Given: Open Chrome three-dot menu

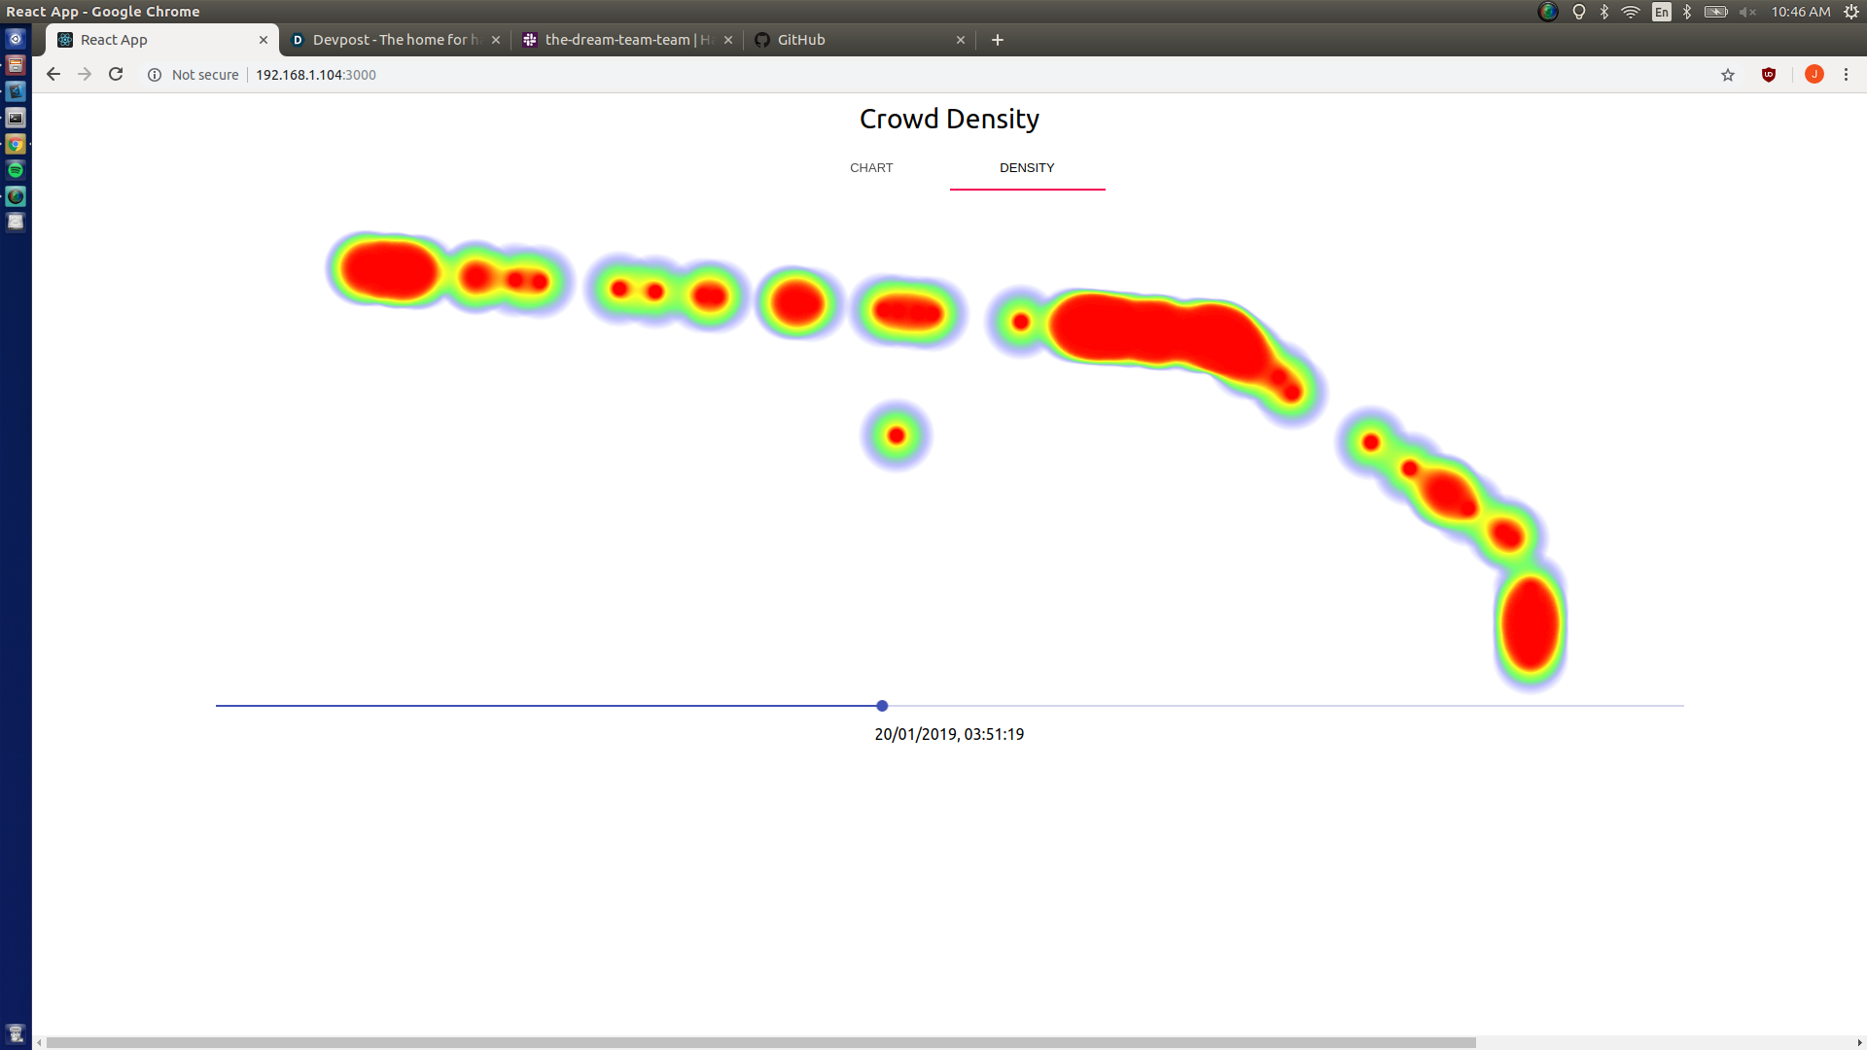Looking at the screenshot, I should coord(1846,75).
